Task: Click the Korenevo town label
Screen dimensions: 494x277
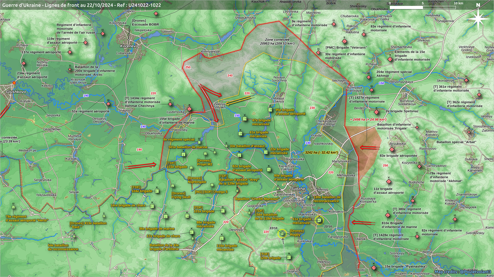Action: [129, 46]
